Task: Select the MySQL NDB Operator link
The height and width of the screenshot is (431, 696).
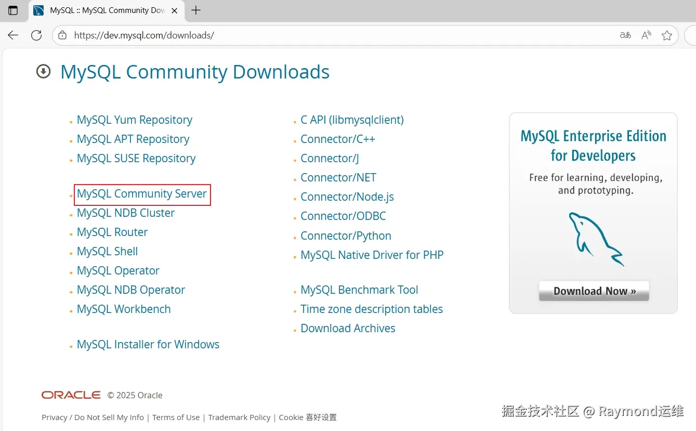Action: coord(131,290)
